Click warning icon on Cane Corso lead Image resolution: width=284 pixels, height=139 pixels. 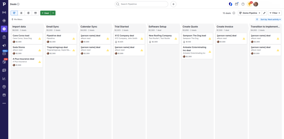coord(40,39)
